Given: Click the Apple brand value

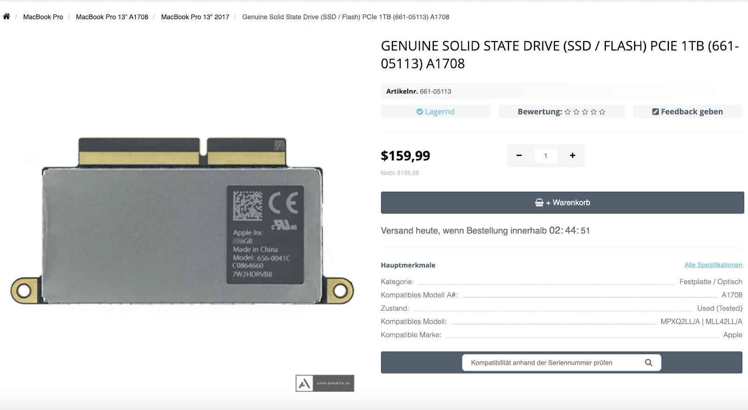Looking at the screenshot, I should [733, 335].
